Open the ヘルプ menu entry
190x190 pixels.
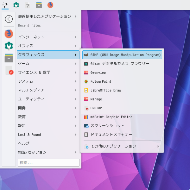click(x=48, y=143)
